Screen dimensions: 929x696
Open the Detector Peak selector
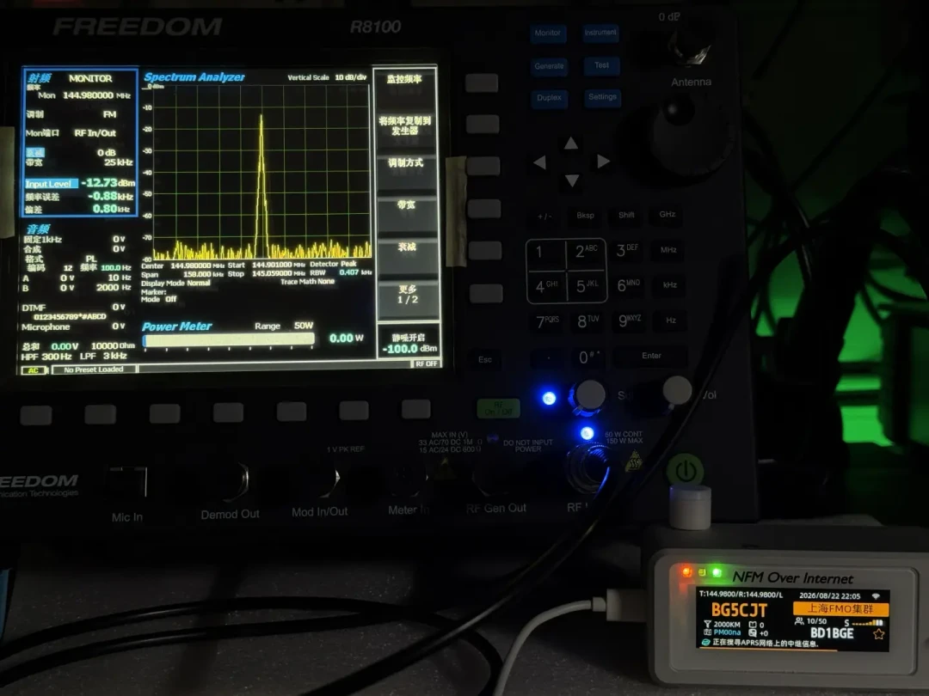[334, 264]
